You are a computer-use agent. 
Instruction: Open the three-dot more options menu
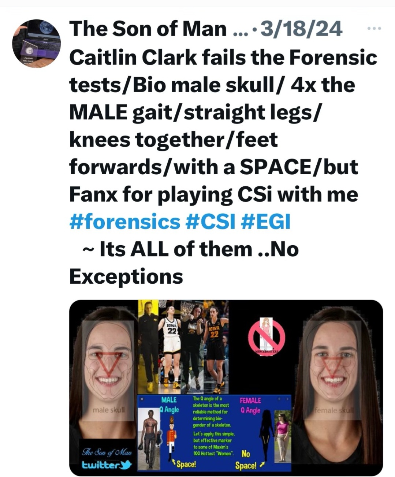[374, 29]
